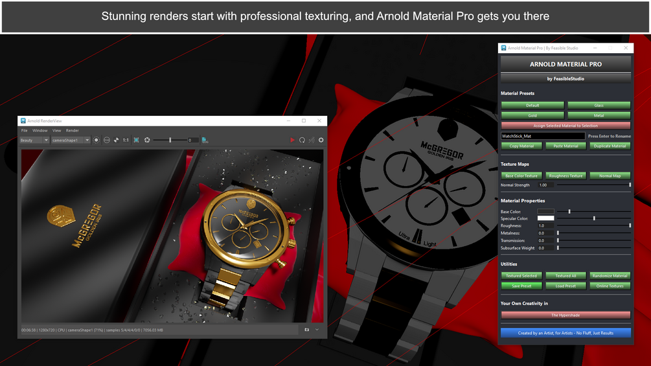Image resolution: width=651 pixels, height=366 pixels.
Task: Click the crossed-out icon left of the settings gear
Action: coord(312,141)
